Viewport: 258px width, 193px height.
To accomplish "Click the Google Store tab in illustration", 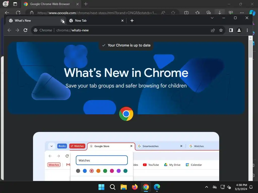I will (x=111, y=146).
